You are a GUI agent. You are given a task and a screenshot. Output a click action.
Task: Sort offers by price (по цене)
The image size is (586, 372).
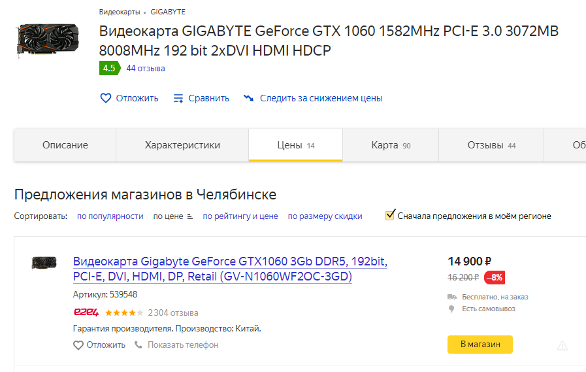coord(169,216)
